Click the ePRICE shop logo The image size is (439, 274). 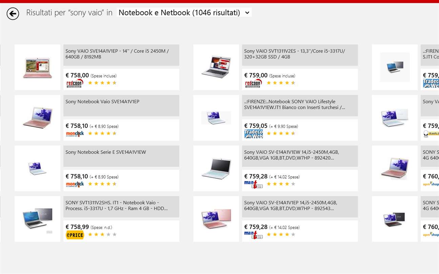[x=75, y=235]
